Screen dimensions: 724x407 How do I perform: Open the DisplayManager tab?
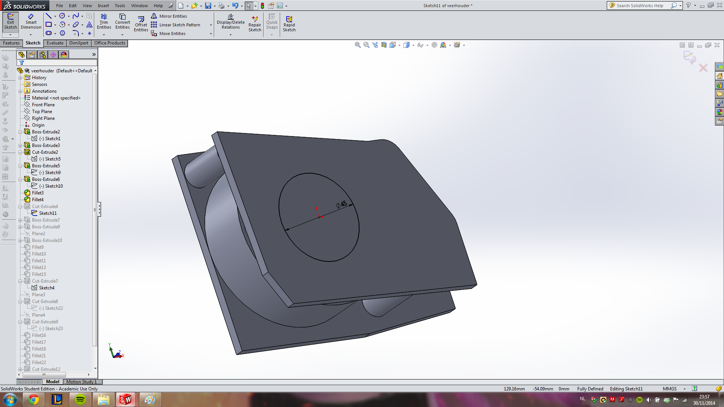click(64, 55)
